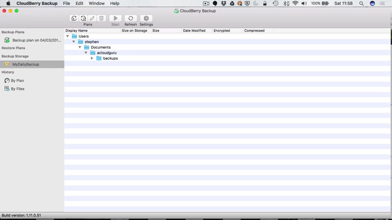This screenshot has width=392, height=220.
Task: Click the Restore Plans section header
Action: tap(13, 48)
